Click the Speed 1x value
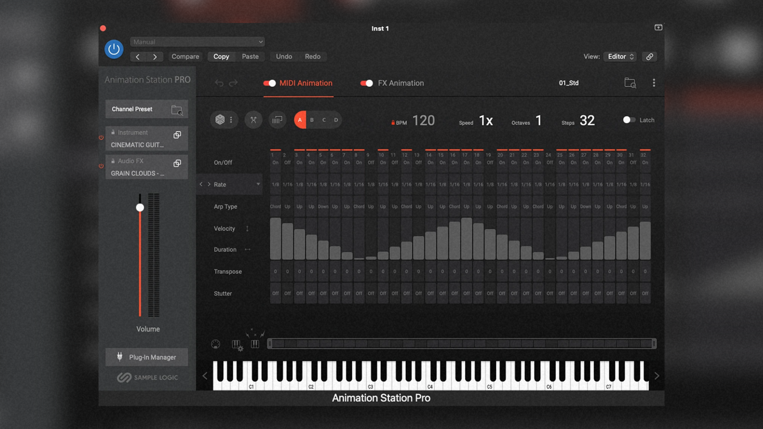 [x=486, y=120]
